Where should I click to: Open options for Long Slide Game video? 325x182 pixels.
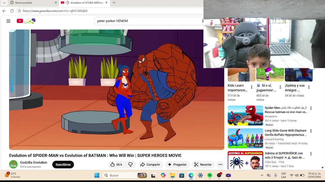311,131
